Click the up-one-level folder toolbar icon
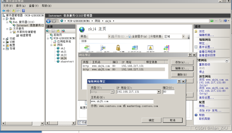This screenshot has height=133, width=232. pyautogui.click(x=13, y=11)
